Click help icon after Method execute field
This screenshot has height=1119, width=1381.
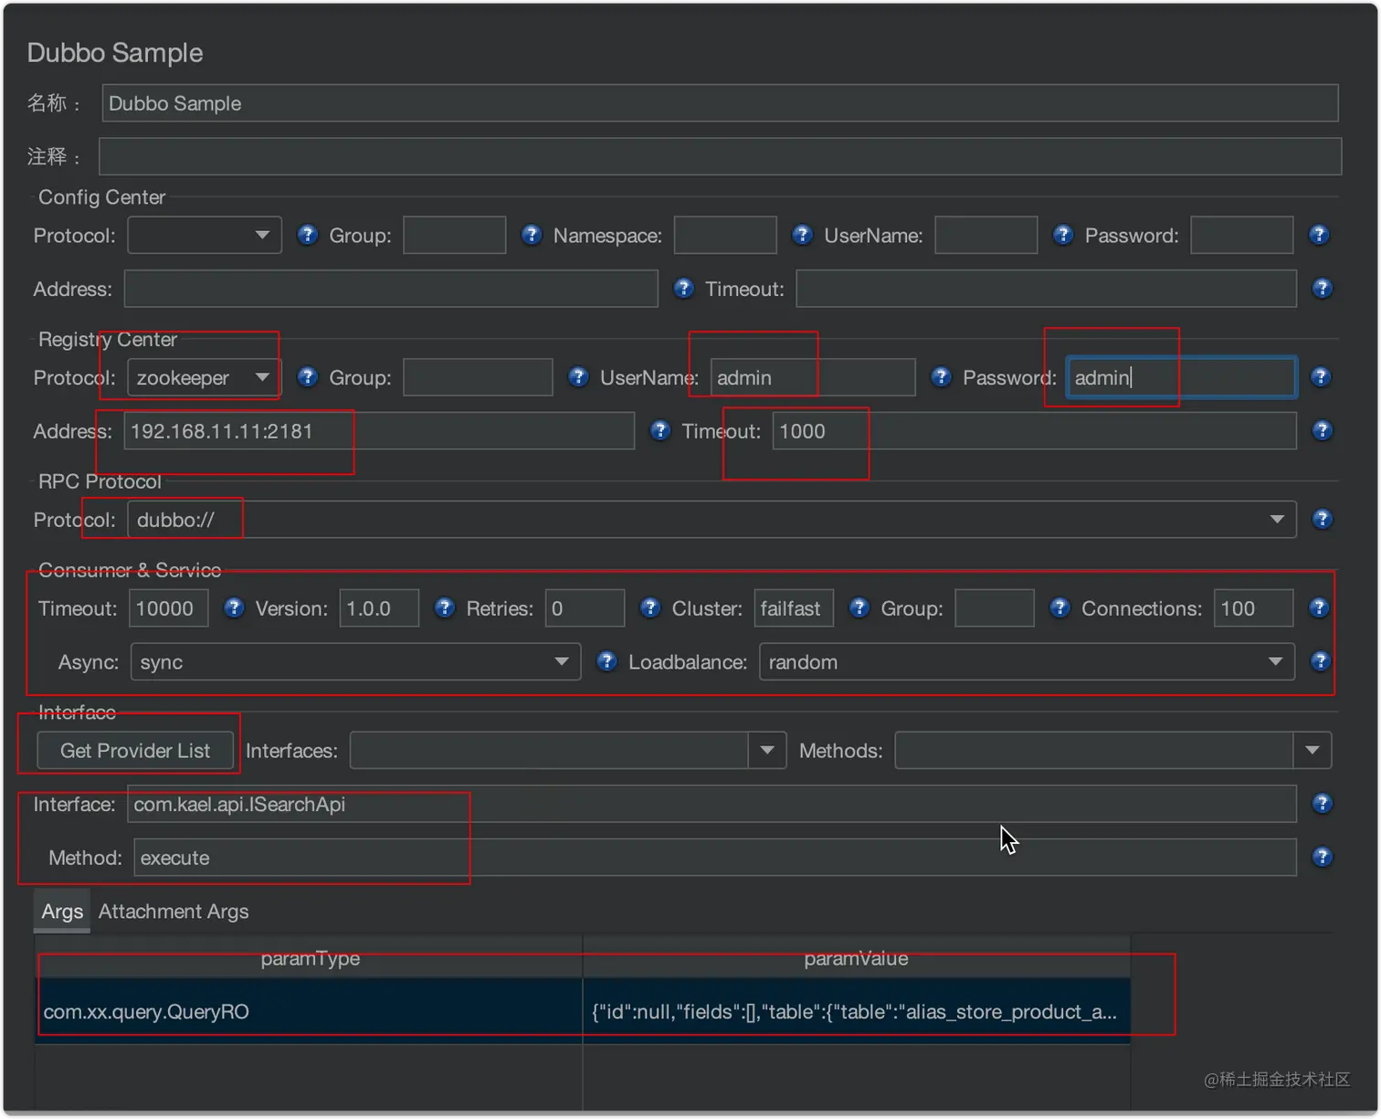tap(1322, 857)
